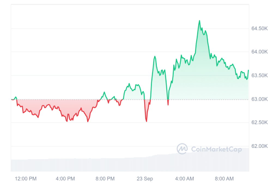The height and width of the screenshot is (186, 279).
Task: Click the 4:00 PM time axis label
Action: [x=65, y=179]
